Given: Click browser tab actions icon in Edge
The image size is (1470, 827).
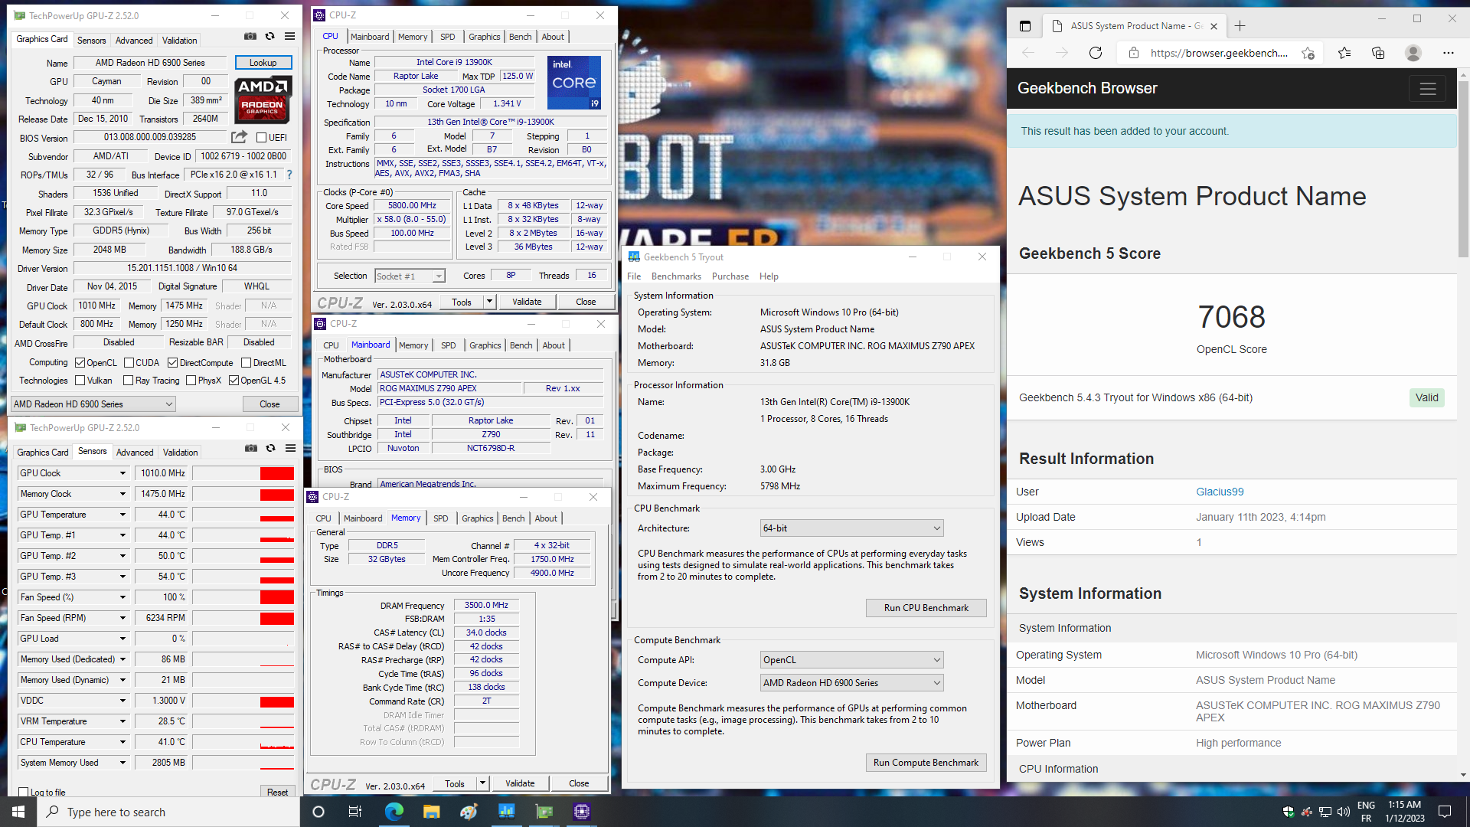Looking at the screenshot, I should [x=1025, y=26].
